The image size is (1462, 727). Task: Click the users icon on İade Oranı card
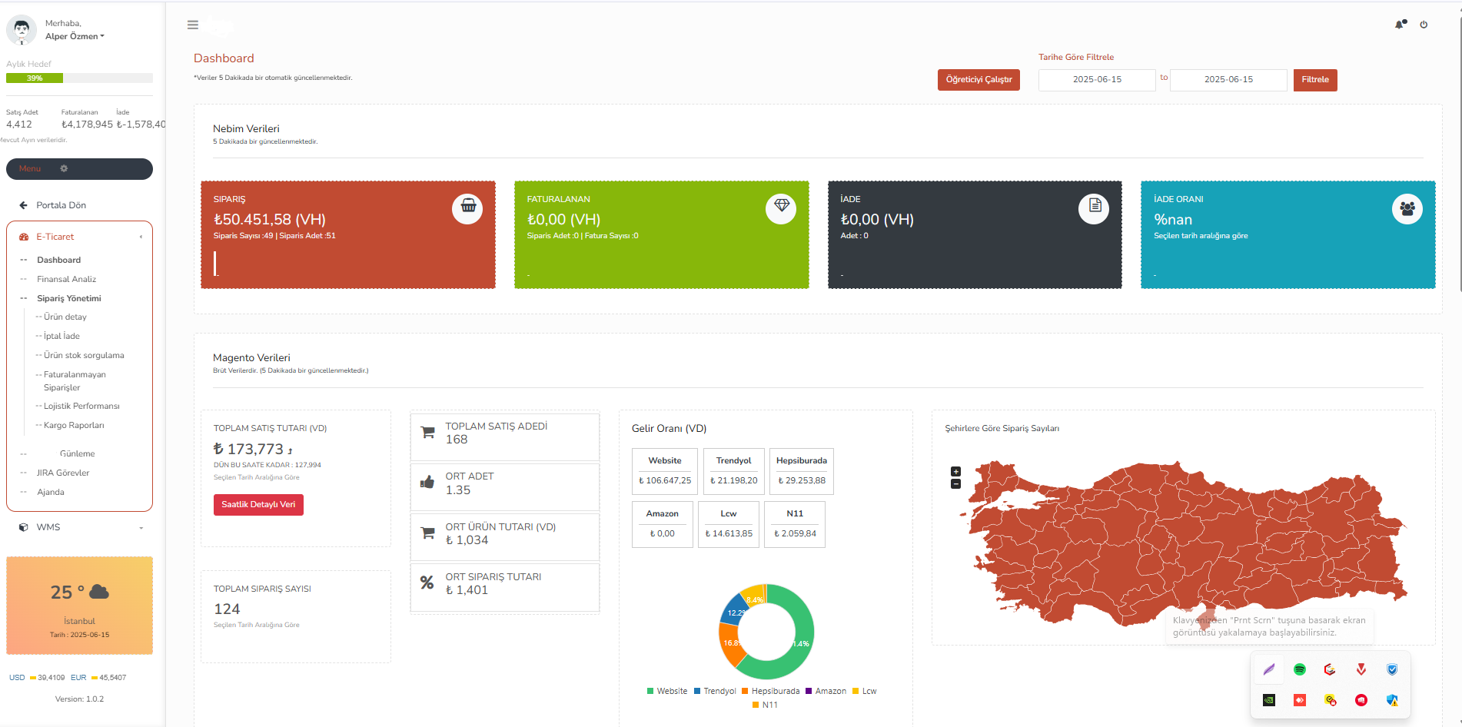[1407, 209]
